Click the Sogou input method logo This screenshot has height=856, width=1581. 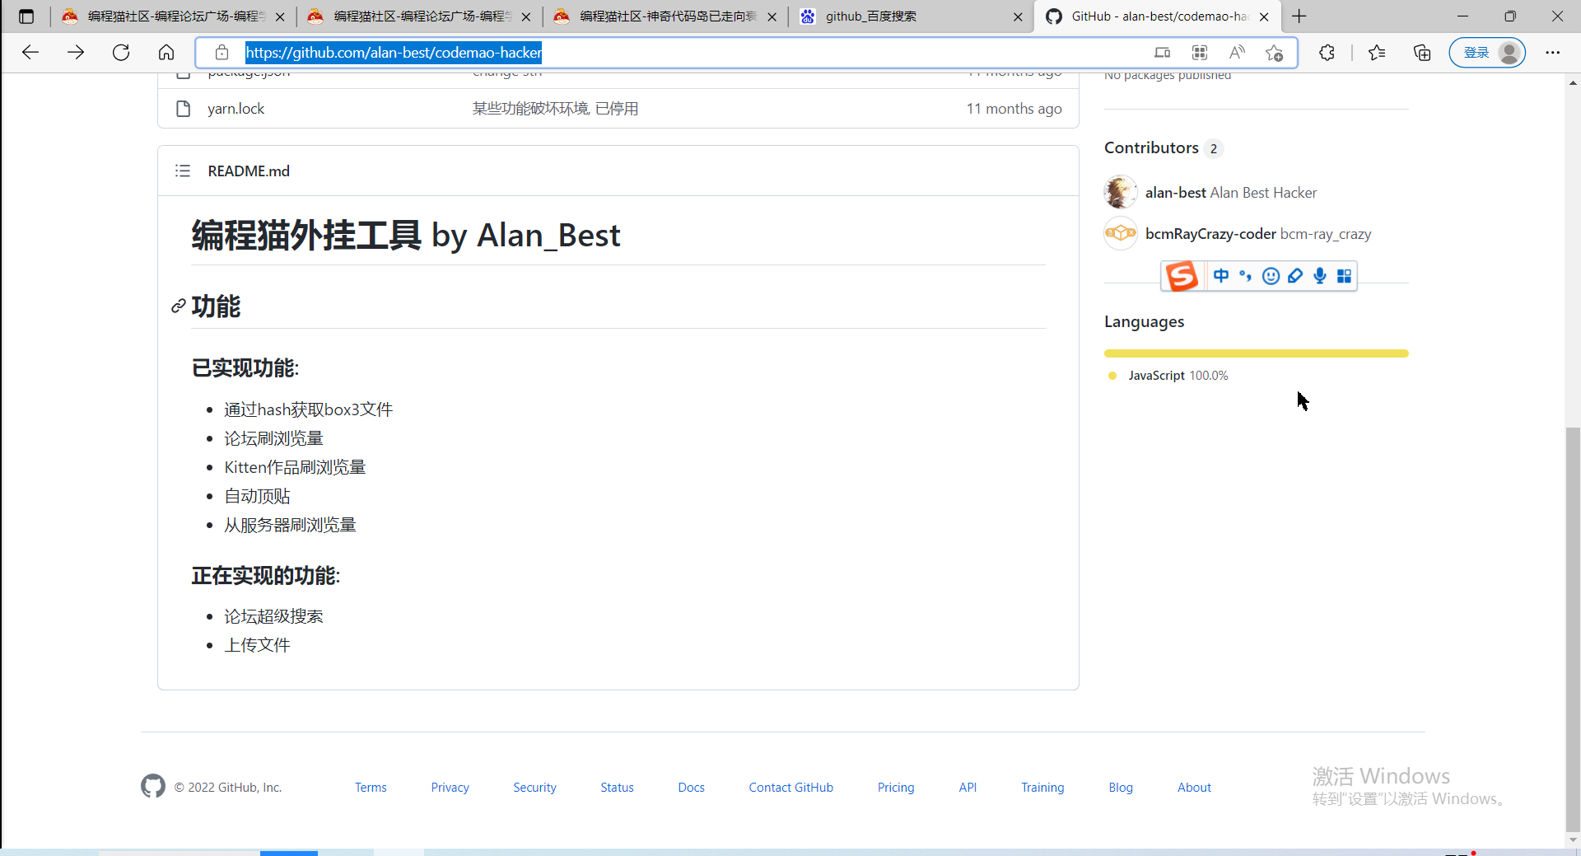point(1182,276)
